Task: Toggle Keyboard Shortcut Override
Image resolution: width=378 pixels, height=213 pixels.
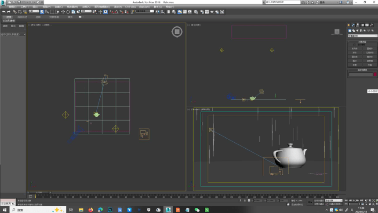Action: pos(105,11)
